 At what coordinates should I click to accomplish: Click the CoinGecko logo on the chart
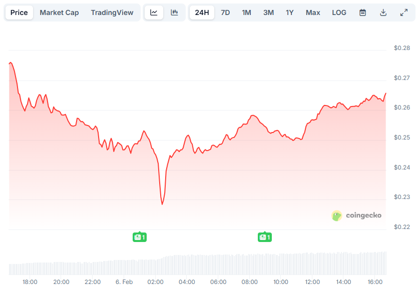pyautogui.click(x=356, y=215)
